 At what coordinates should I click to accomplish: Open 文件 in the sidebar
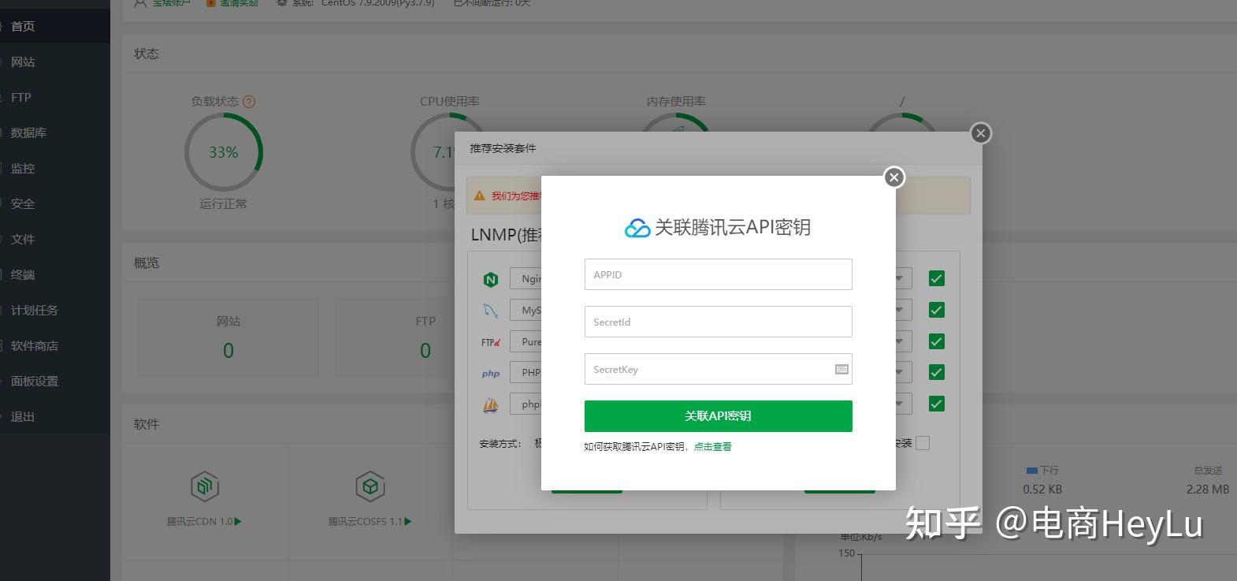point(55,239)
